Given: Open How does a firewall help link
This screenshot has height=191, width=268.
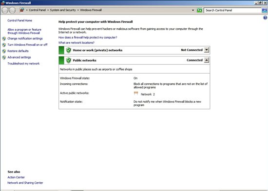Looking at the screenshot, I should point(88,38).
